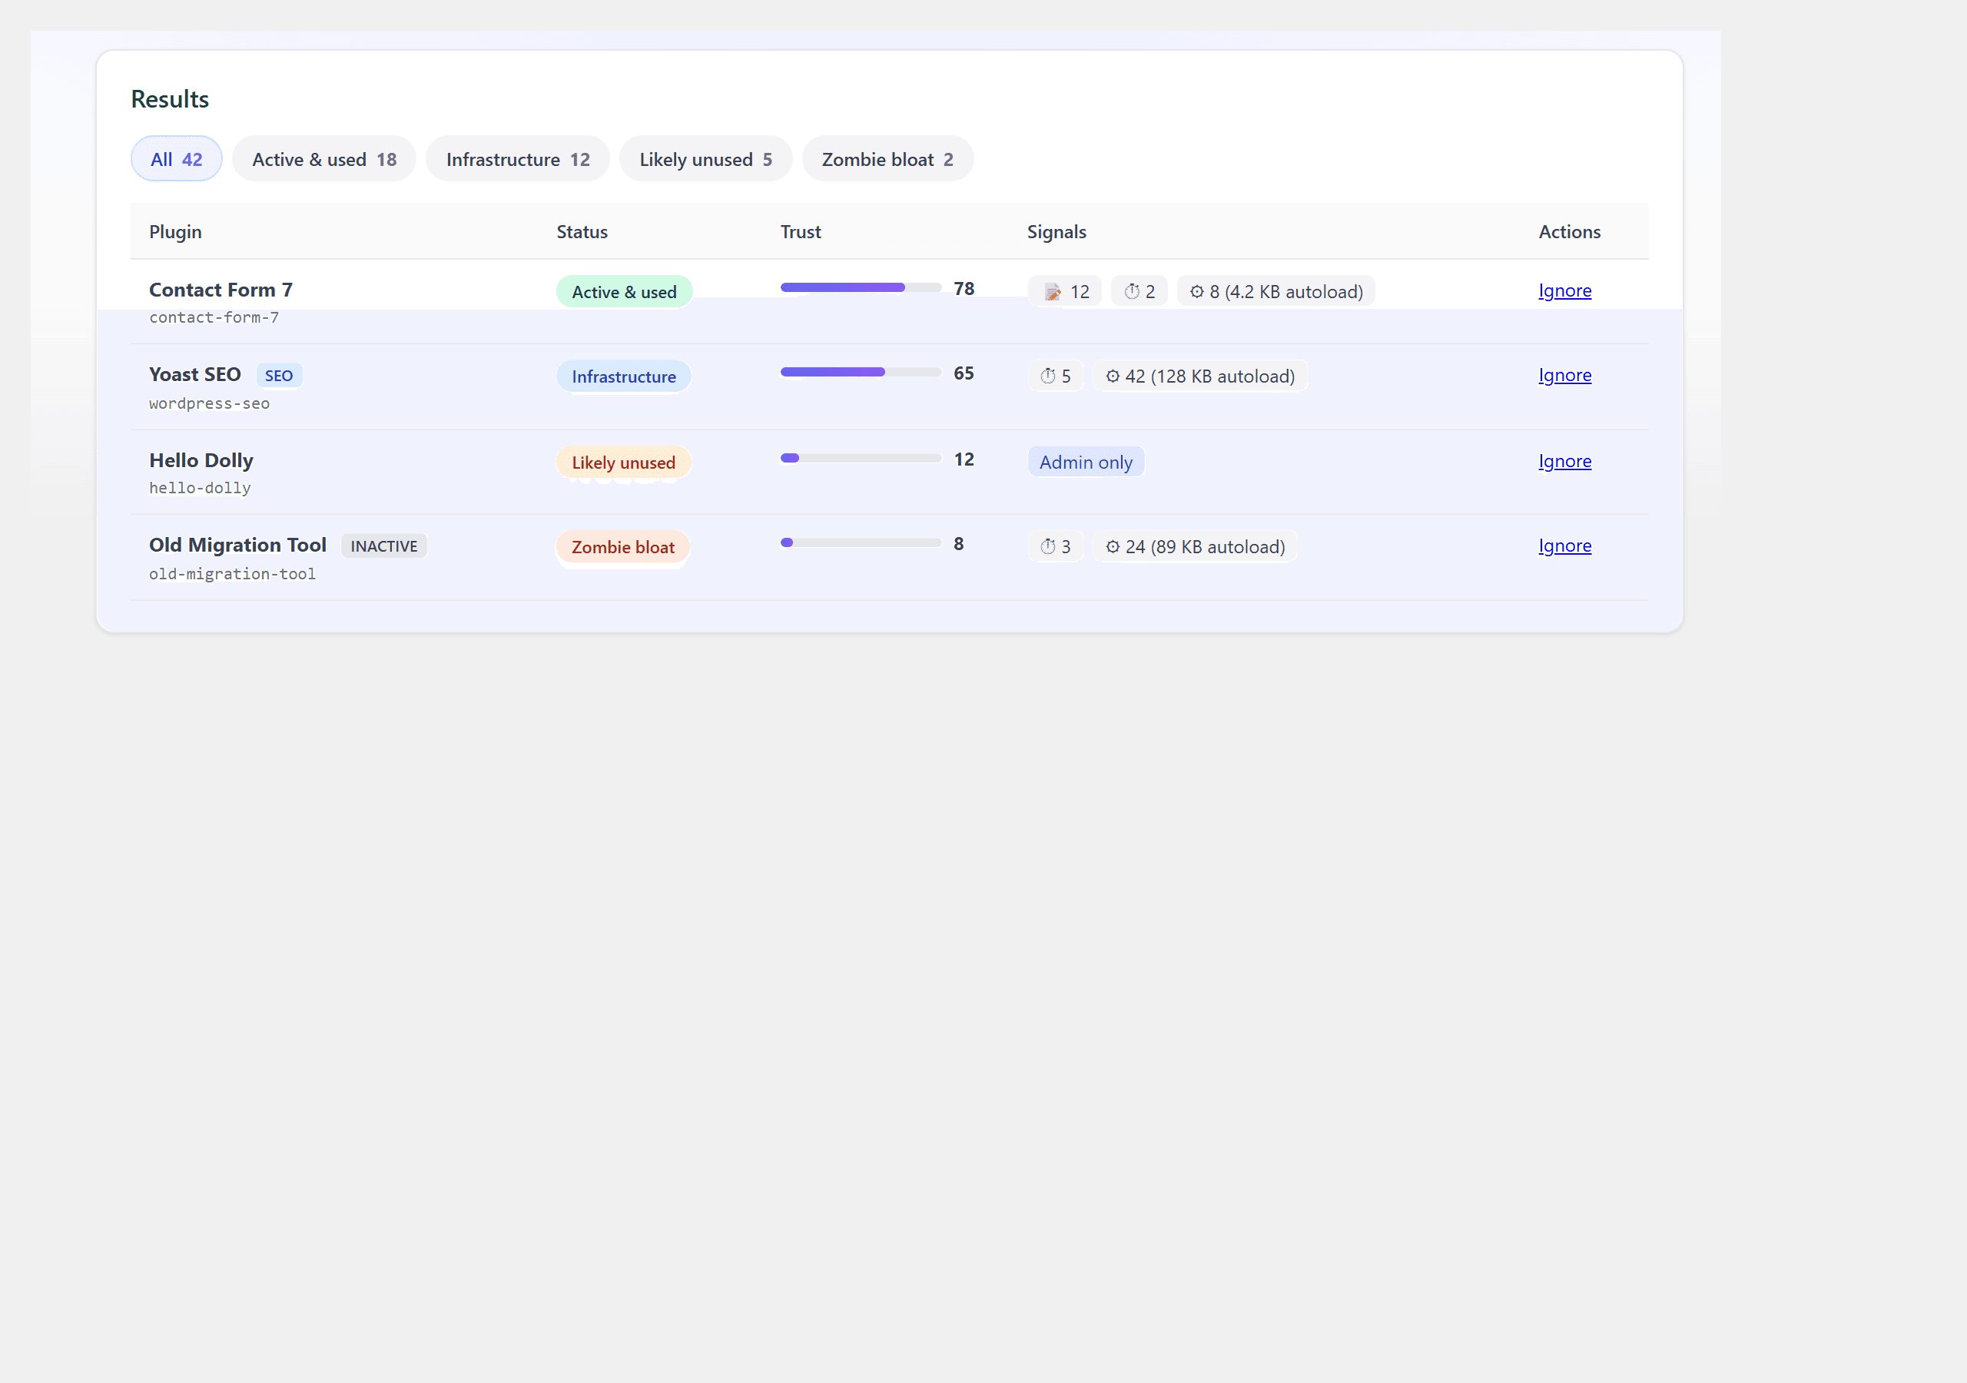Click the contact-form-7 slug text

(x=214, y=318)
